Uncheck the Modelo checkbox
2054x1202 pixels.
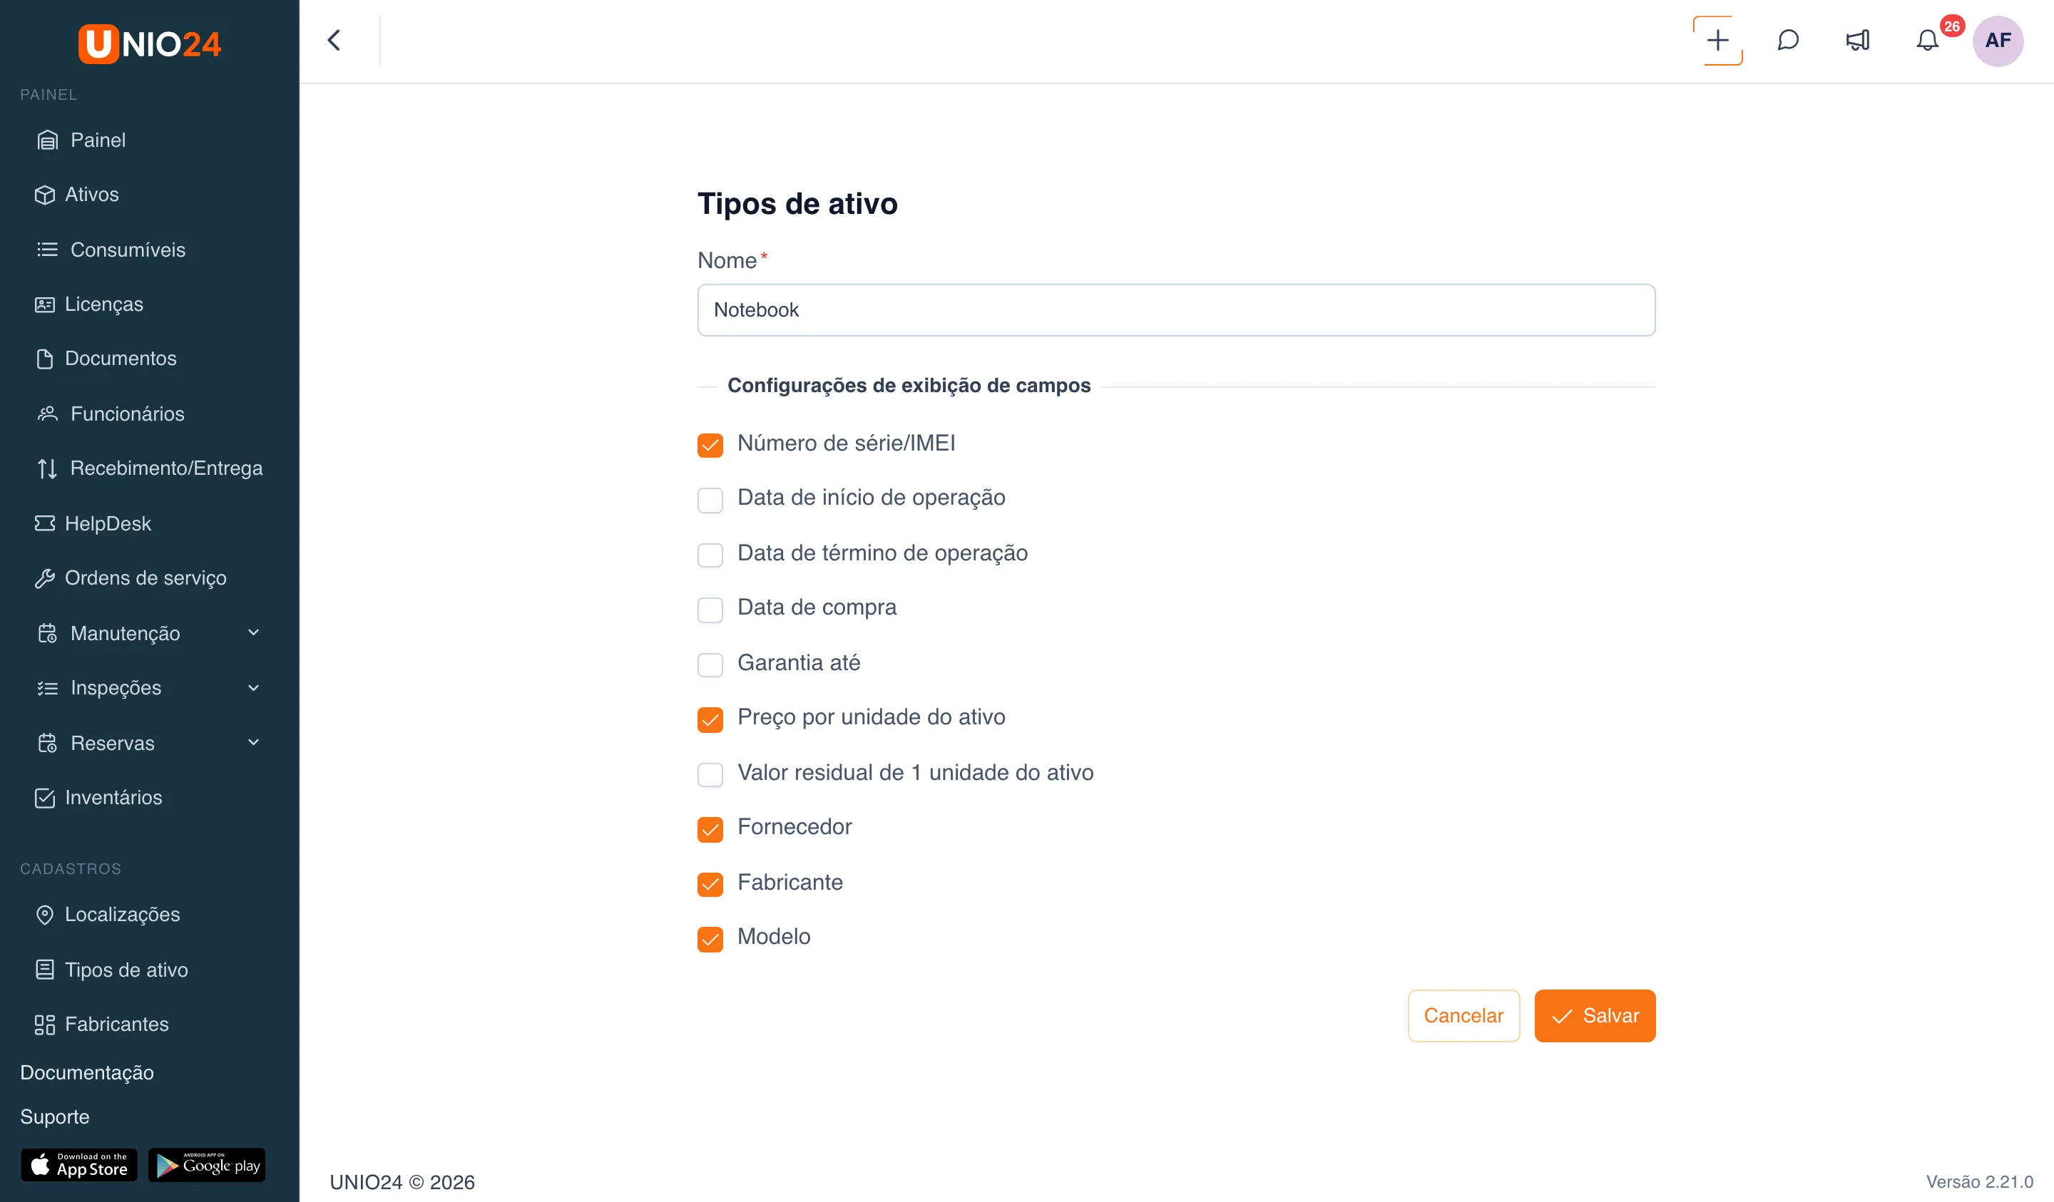pyautogui.click(x=710, y=939)
